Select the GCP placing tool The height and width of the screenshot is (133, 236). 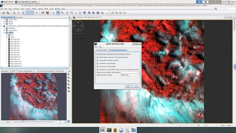pos(71,13)
